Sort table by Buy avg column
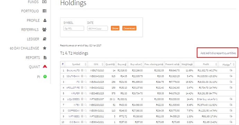Screen dimensions: 239x125 tap(122, 64)
